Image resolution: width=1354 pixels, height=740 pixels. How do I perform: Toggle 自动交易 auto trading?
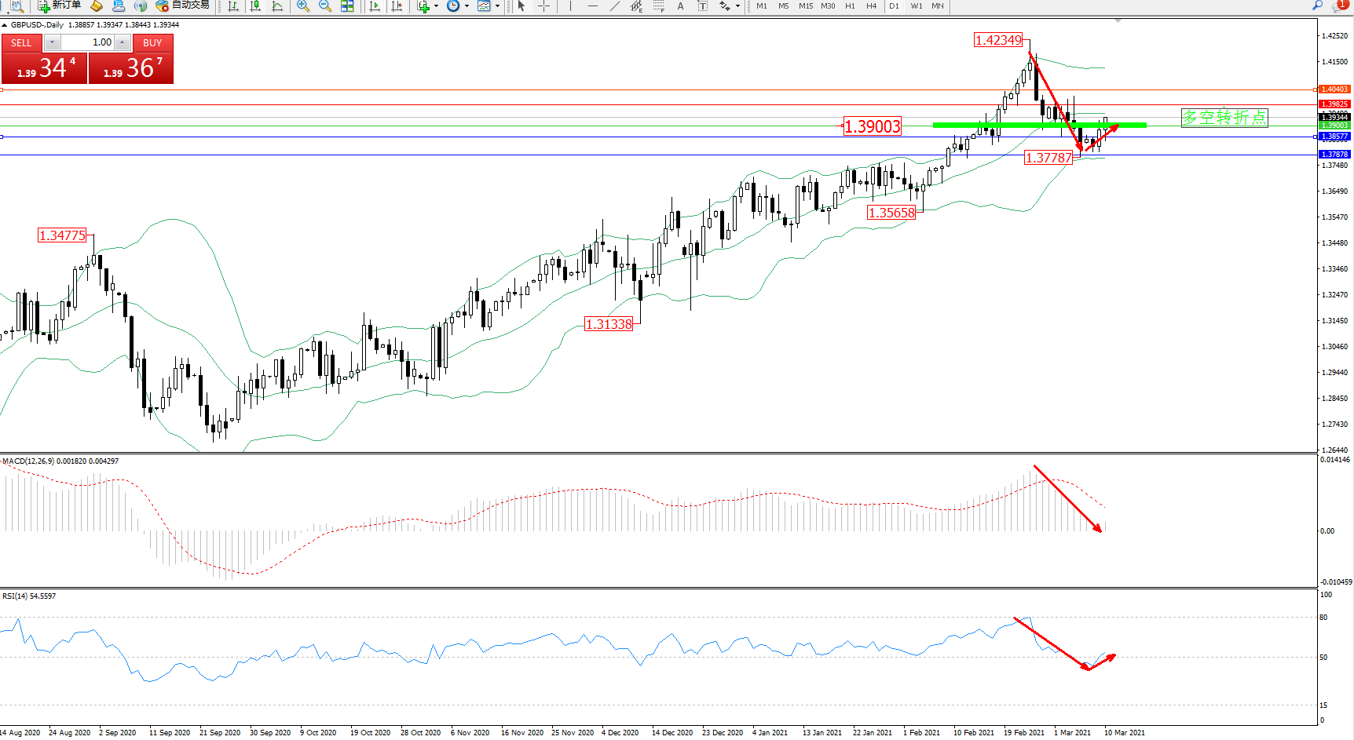pyautogui.click(x=182, y=5)
